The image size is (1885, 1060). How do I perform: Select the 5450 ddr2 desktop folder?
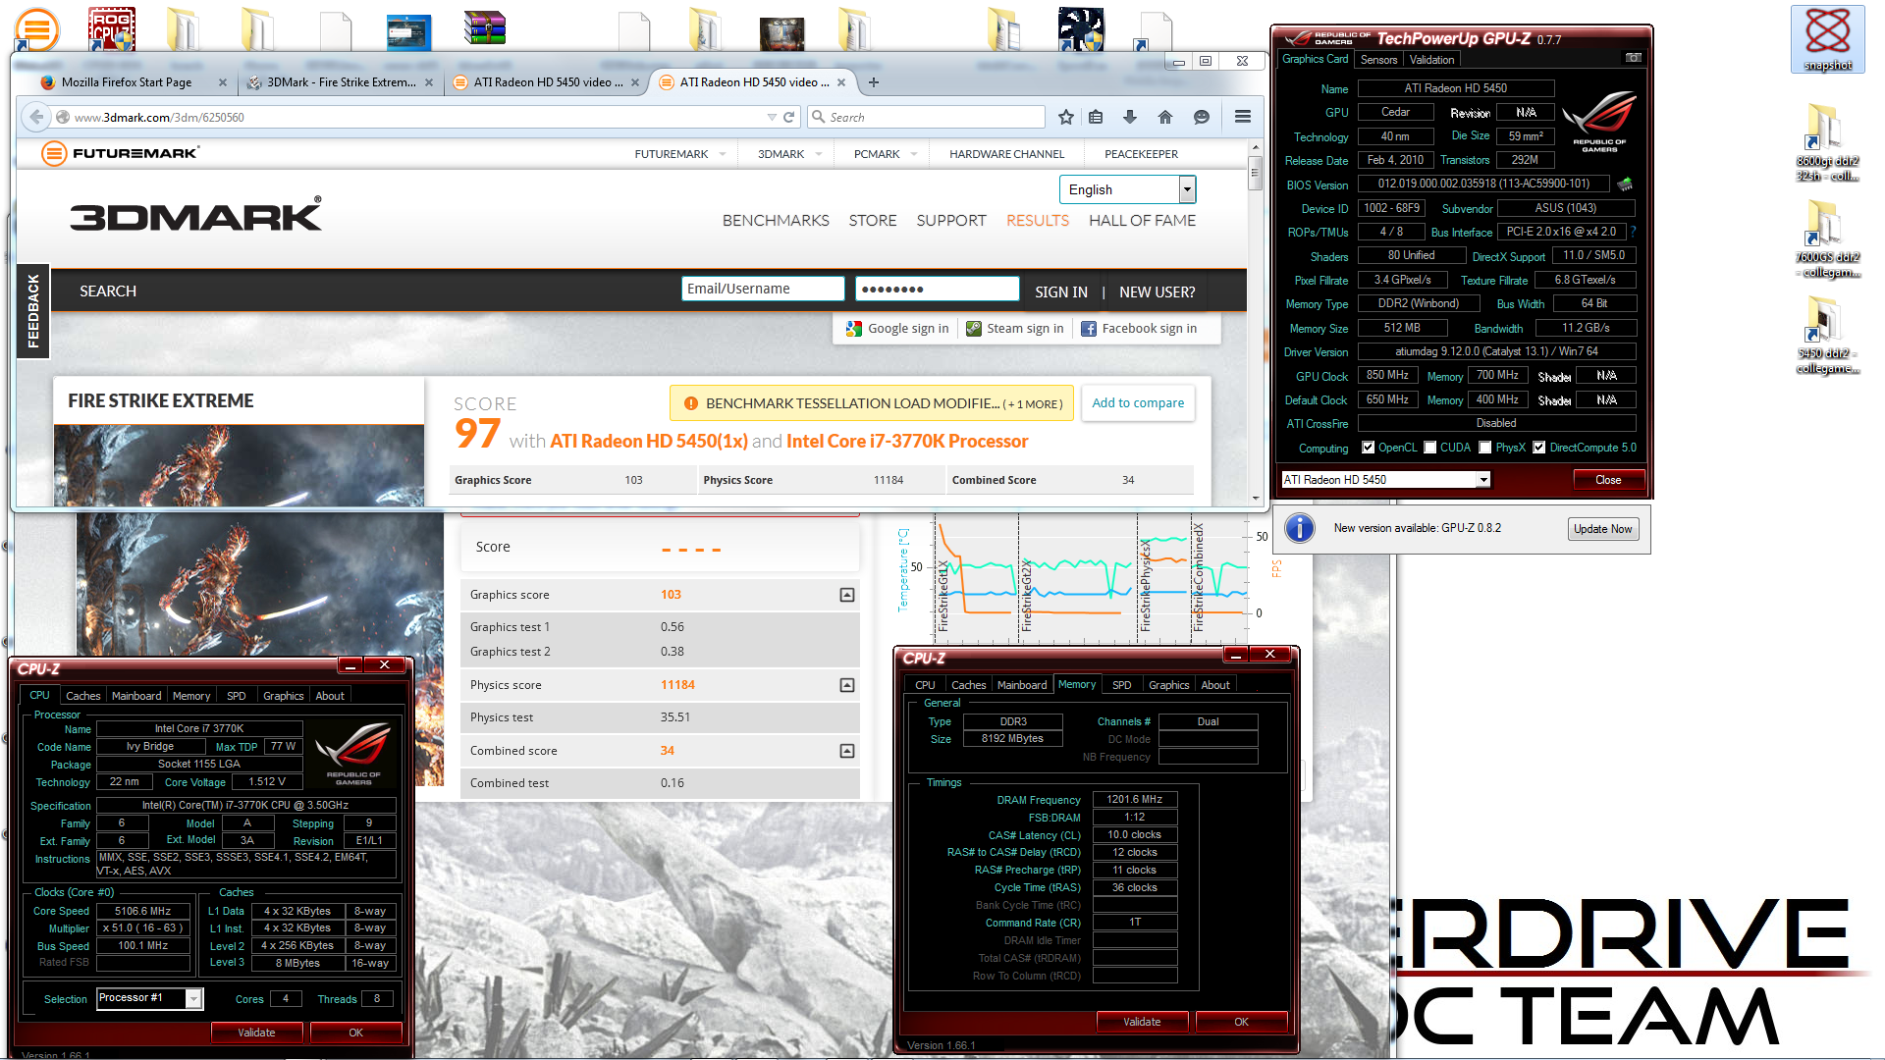click(x=1827, y=335)
